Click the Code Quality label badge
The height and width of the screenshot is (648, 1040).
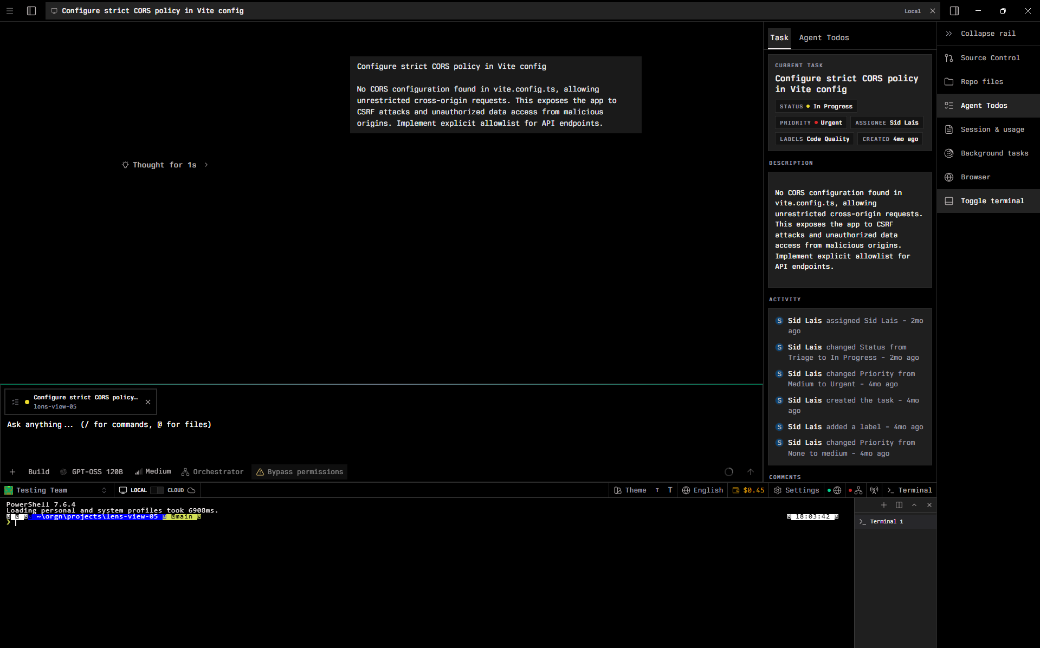(x=815, y=139)
